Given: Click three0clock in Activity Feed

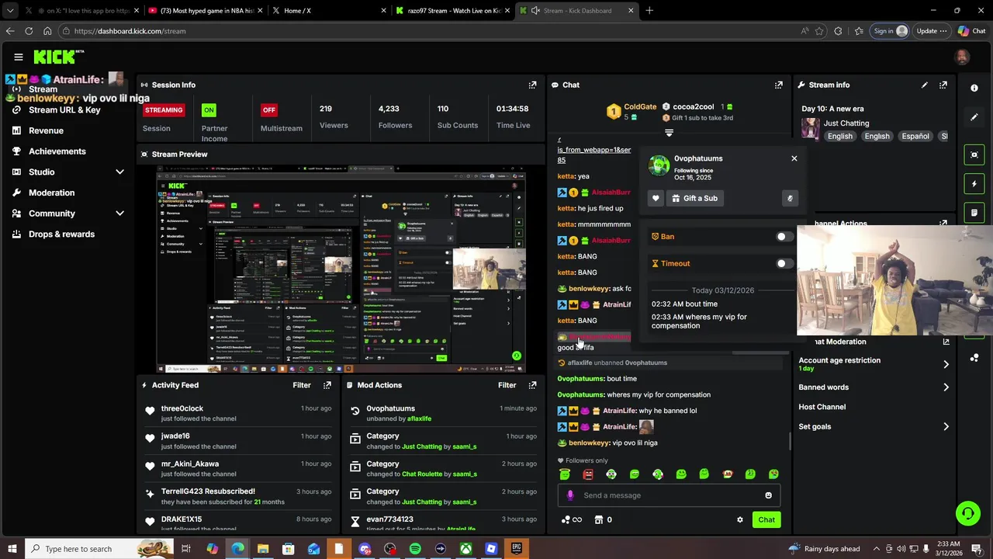Looking at the screenshot, I should pos(182,408).
